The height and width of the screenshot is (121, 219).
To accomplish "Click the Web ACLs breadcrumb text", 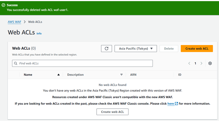I will [35, 22].
